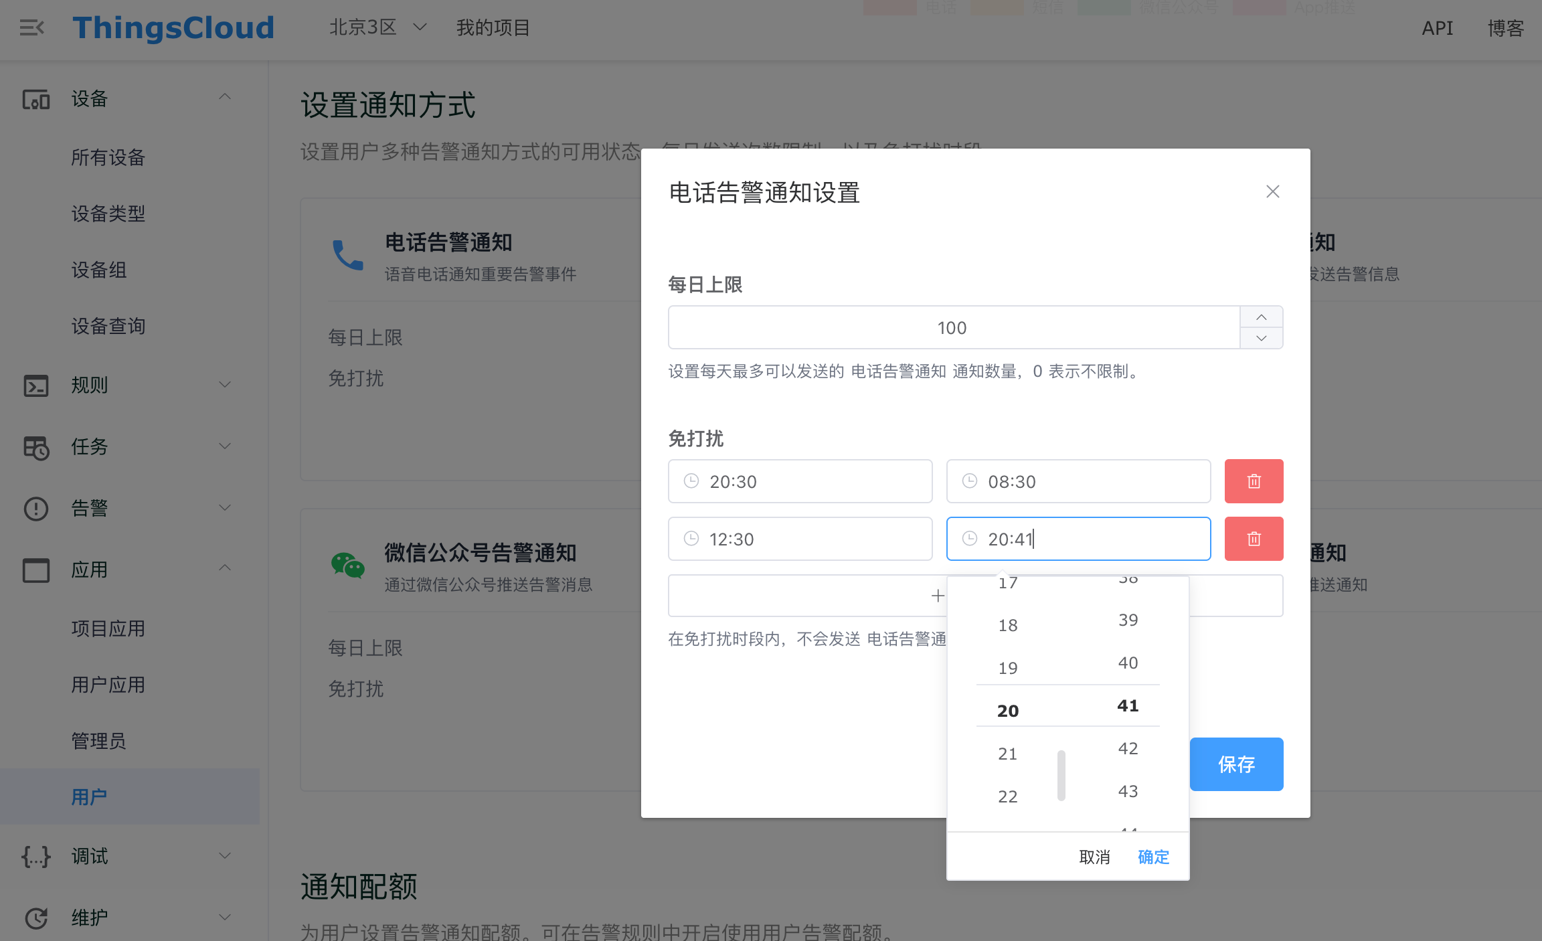Expand the 规则 sidebar menu
The height and width of the screenshot is (941, 1542).
225,385
